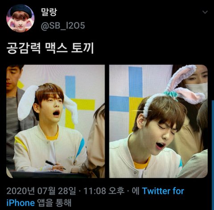This screenshot has height=210, width=214.
Task: Open the 말랑 profile avatar picture
Action: [x=21, y=18]
